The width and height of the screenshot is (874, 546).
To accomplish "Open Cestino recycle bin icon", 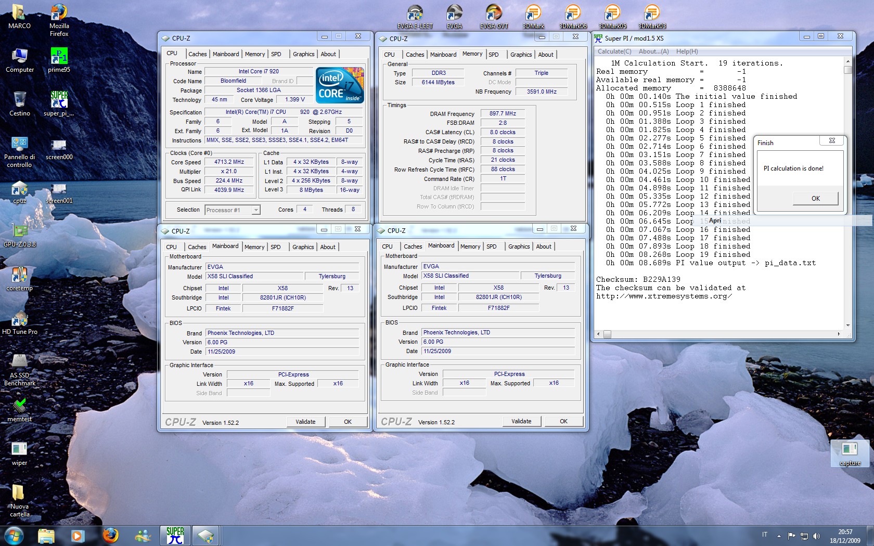I will pyautogui.click(x=20, y=104).
